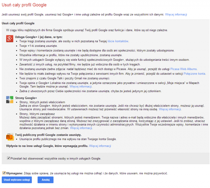This screenshot has width=210, height=188.
Task: Click bullet 'W innych usługach Google wyłączy się'
Action: (104, 60)
